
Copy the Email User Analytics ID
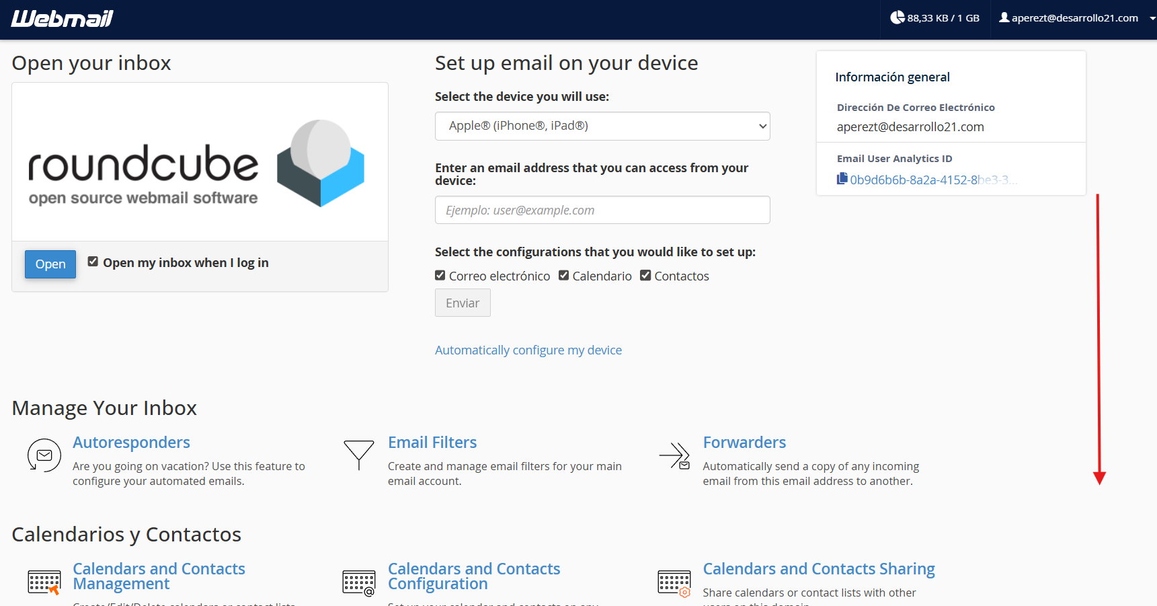842,179
